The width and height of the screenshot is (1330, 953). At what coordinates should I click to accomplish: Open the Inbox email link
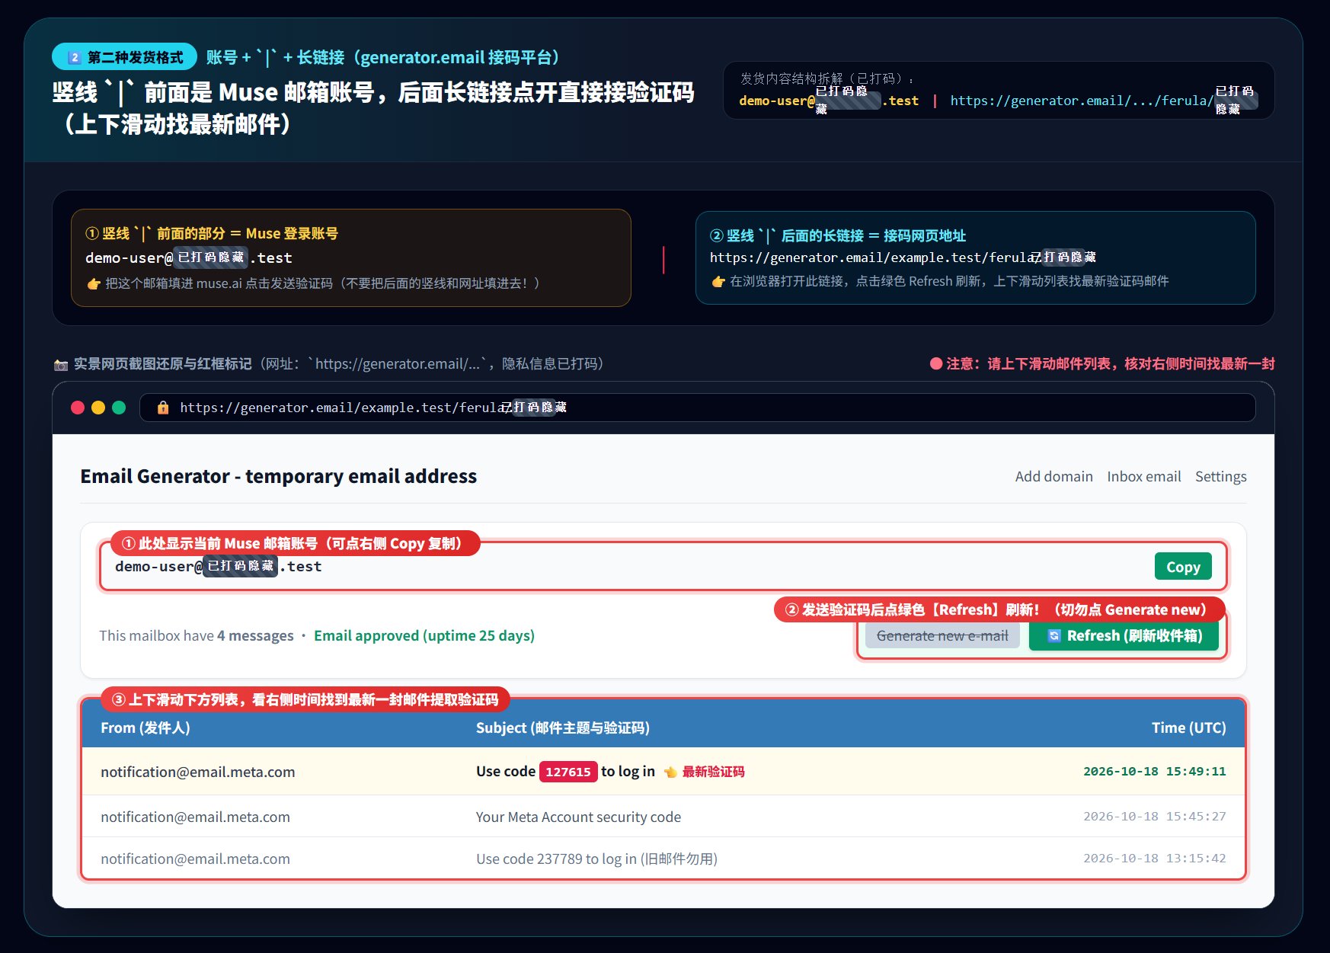[1143, 476]
